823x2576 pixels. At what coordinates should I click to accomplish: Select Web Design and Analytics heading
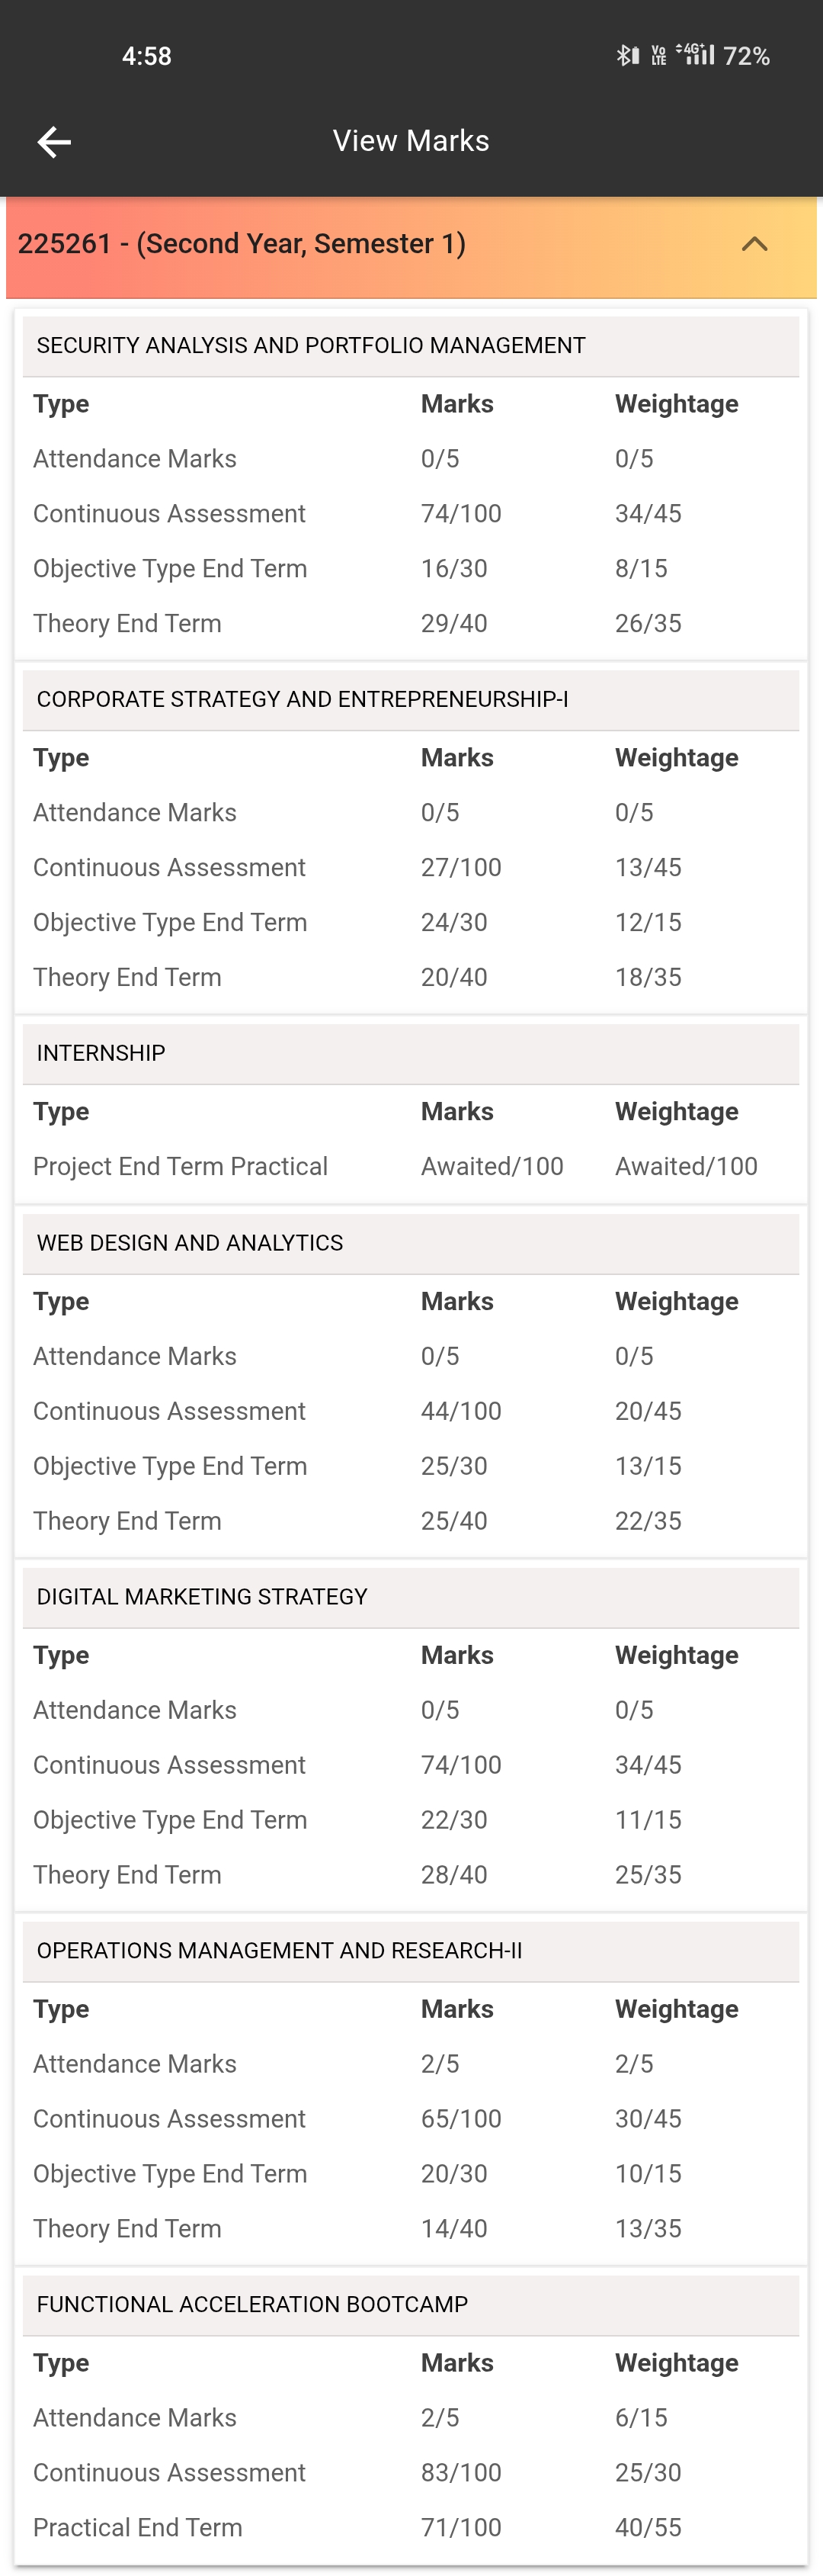[190, 1244]
